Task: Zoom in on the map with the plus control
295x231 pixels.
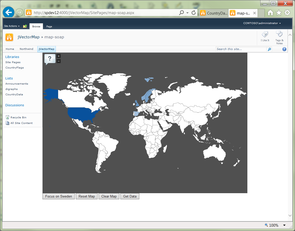Action: click(58, 56)
